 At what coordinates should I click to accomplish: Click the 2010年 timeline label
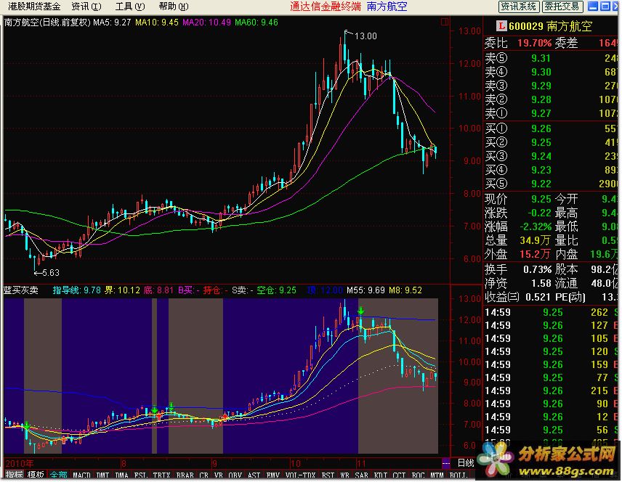point(20,463)
